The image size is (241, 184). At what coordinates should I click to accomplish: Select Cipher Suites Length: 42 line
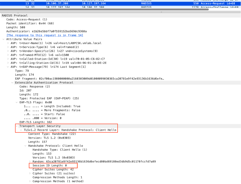[53, 169]
